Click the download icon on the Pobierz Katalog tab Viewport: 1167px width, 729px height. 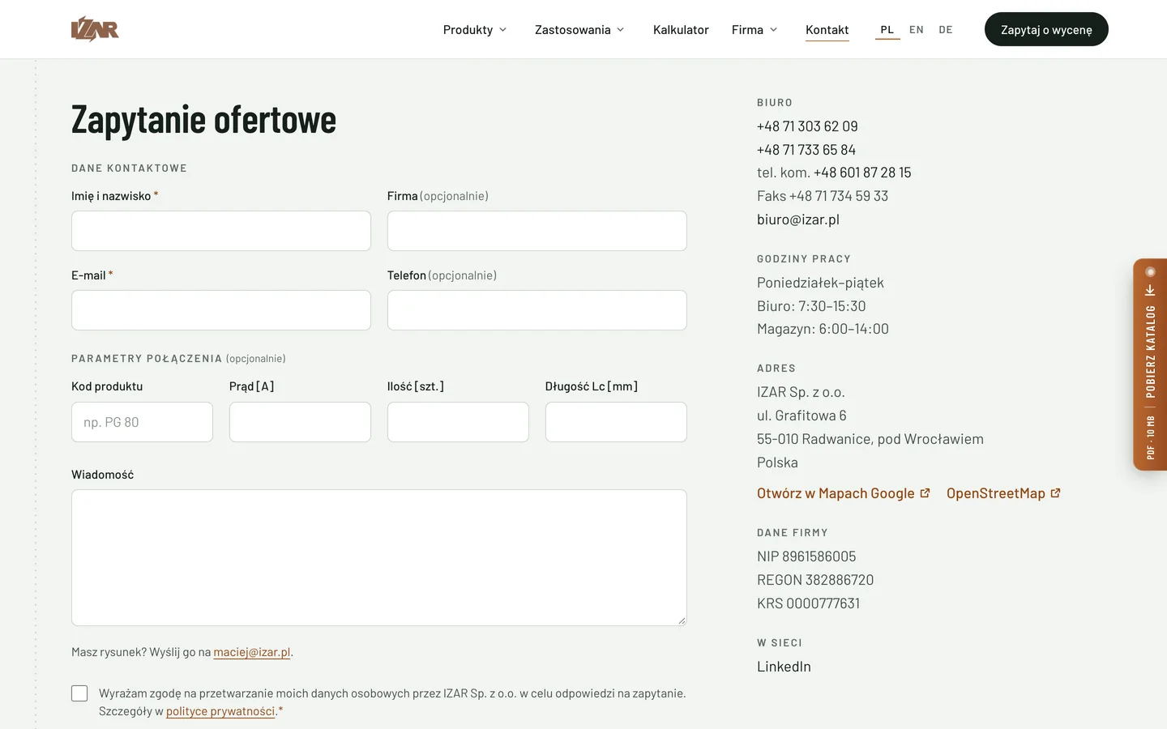point(1150,290)
